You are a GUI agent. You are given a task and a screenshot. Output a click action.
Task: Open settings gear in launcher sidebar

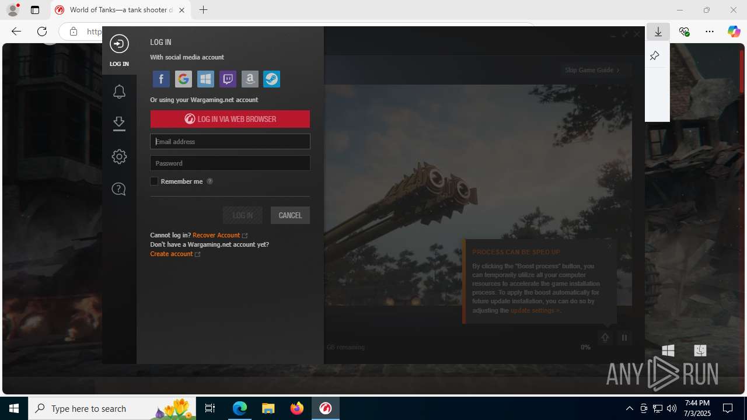click(119, 156)
